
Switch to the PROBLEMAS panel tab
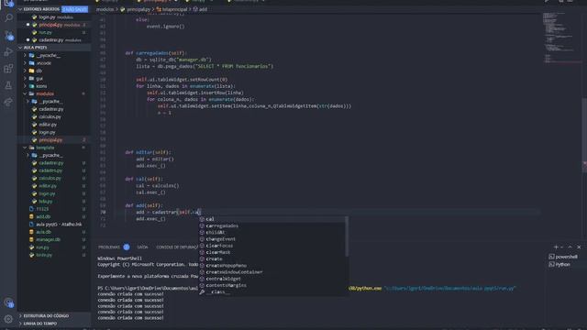click(109, 247)
